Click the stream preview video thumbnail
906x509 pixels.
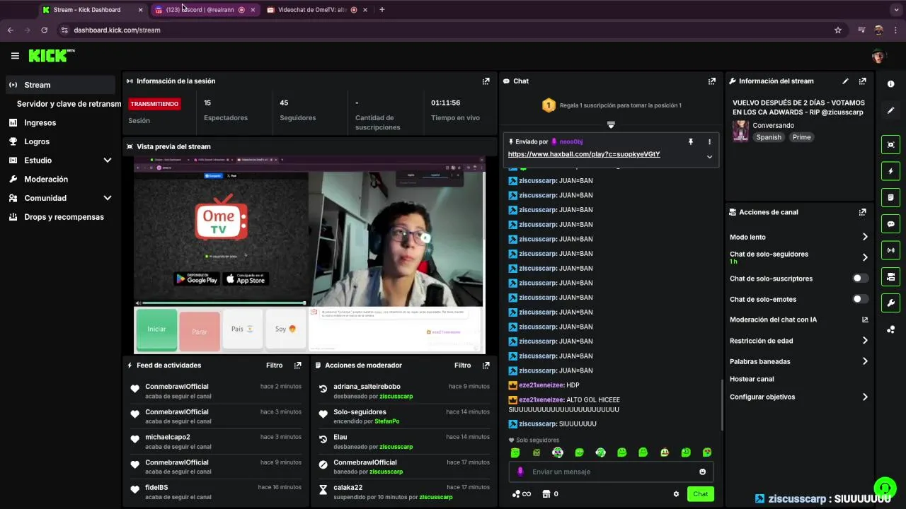coord(309,255)
